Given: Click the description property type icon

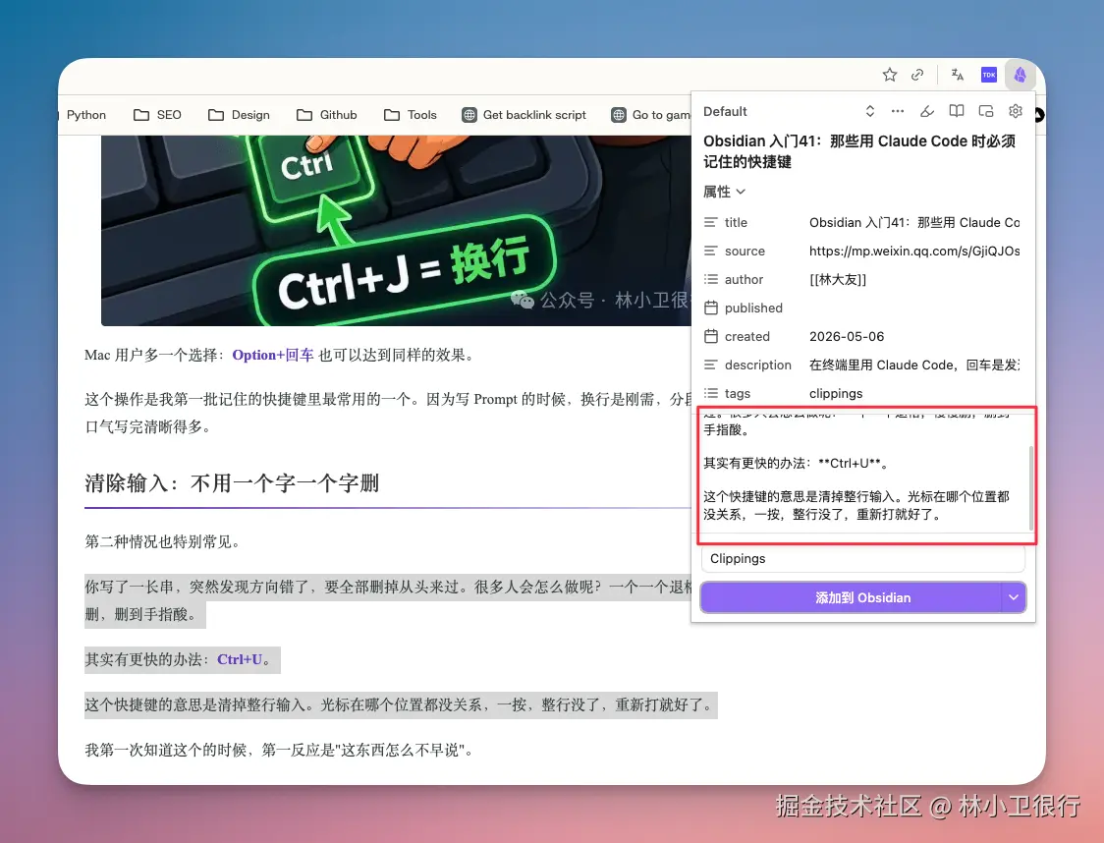Looking at the screenshot, I should click(x=711, y=365).
